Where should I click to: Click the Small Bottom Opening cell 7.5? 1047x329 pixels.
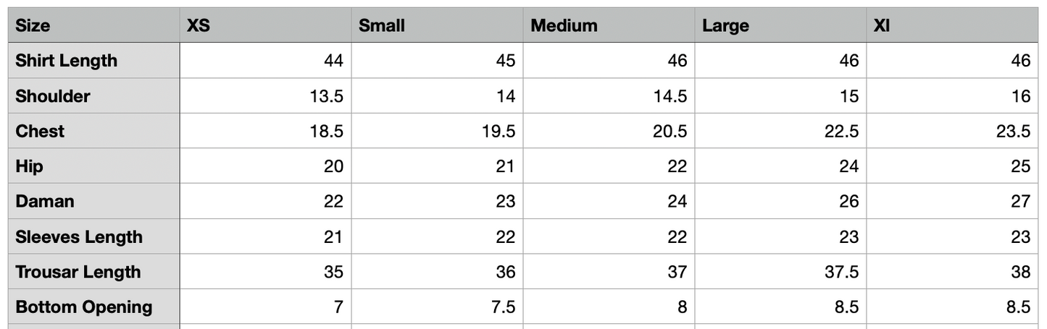[x=437, y=307]
